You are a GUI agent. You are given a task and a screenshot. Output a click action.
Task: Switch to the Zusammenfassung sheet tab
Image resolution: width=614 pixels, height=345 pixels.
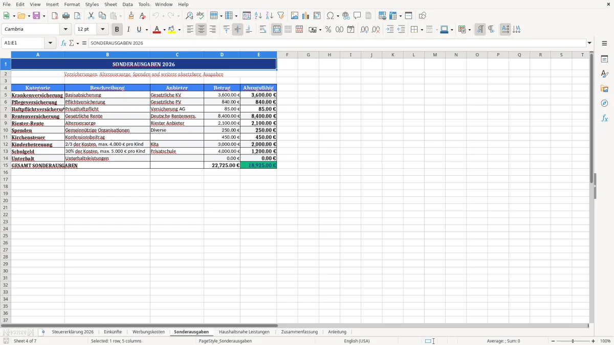click(x=300, y=332)
